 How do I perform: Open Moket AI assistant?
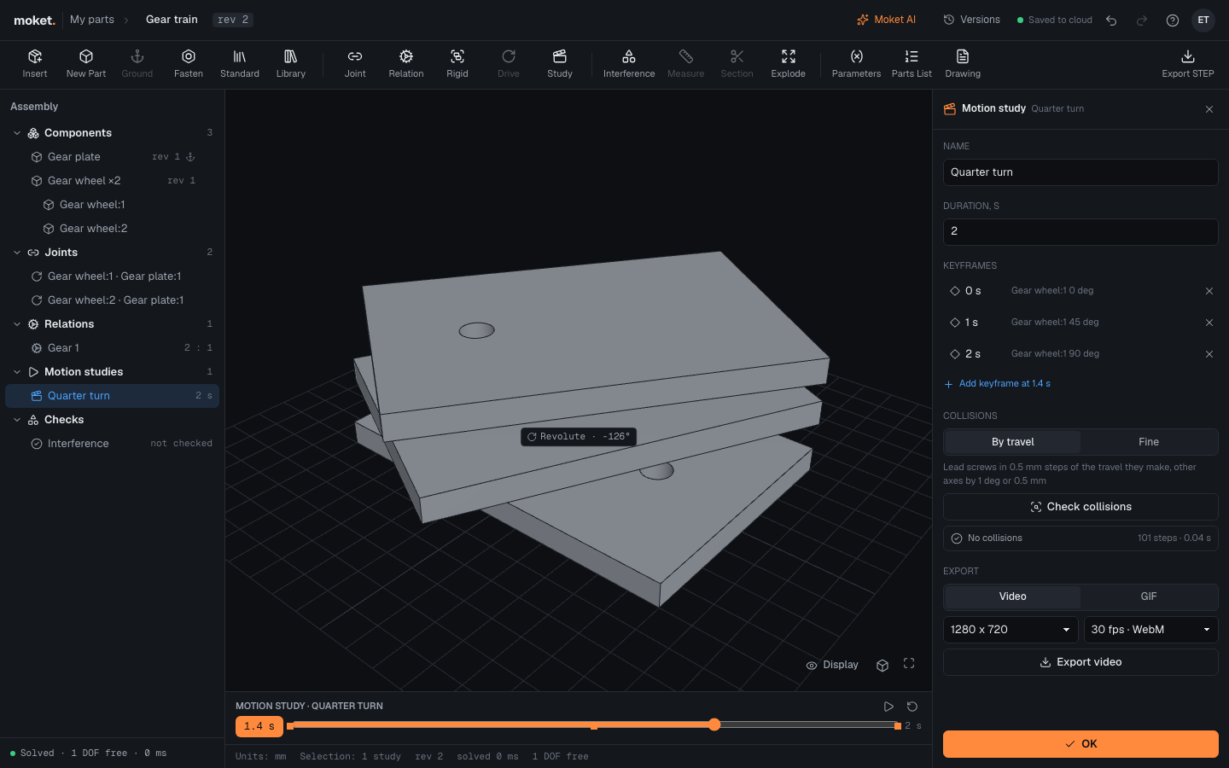click(x=887, y=20)
